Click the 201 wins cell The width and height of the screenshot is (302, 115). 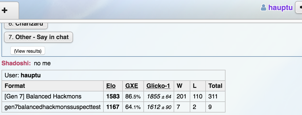click(x=181, y=96)
